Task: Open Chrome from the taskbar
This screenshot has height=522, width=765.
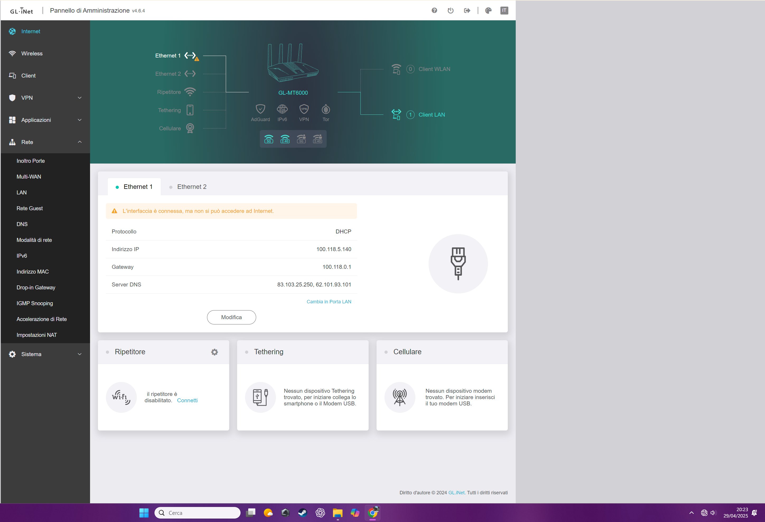Action: (x=373, y=513)
